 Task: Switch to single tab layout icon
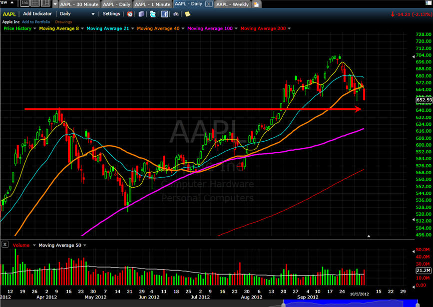[24, 3]
